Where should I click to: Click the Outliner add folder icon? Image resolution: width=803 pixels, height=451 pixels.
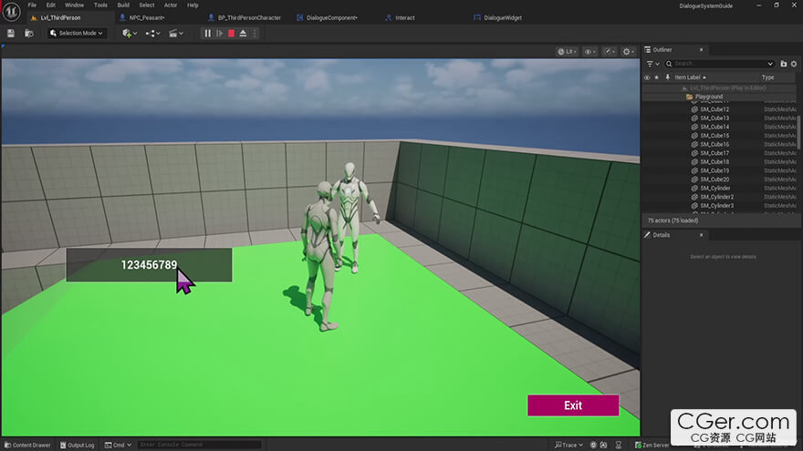[784, 64]
